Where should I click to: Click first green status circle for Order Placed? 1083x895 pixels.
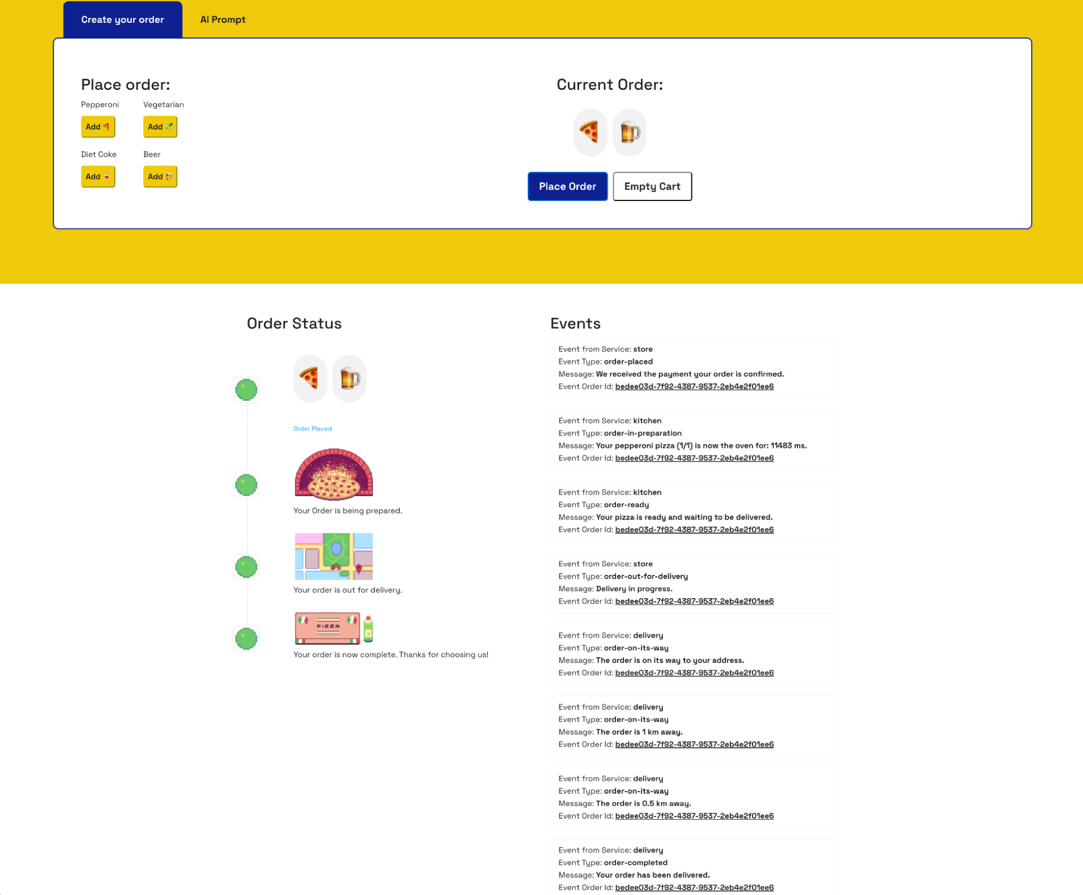(246, 390)
